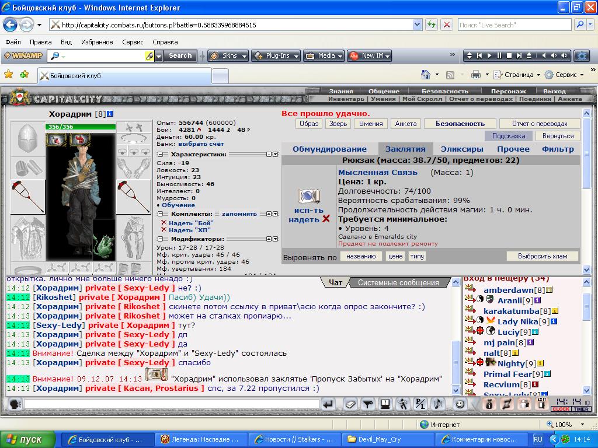This screenshot has width=598, height=448.
Task: Click the Выбросить хлам button
Action: click(541, 256)
